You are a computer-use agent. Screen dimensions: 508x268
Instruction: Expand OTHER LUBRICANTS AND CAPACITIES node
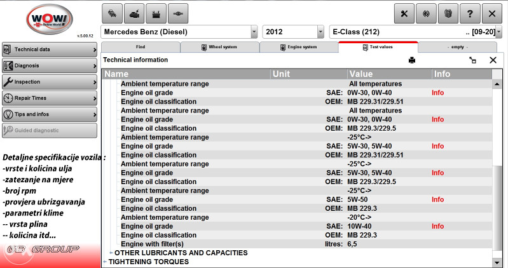click(111, 253)
